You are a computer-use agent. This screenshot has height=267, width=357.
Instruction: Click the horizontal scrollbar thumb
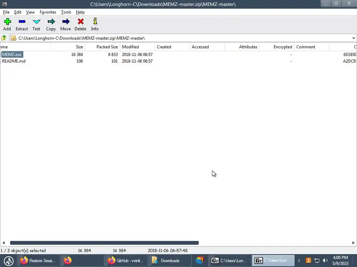point(104,243)
